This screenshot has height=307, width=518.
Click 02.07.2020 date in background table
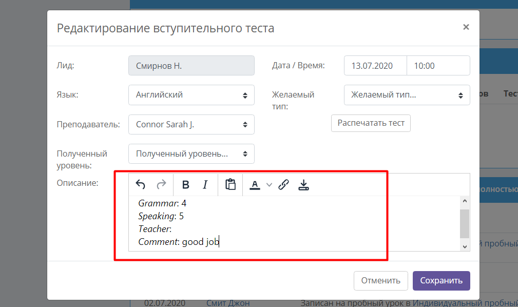(x=164, y=303)
